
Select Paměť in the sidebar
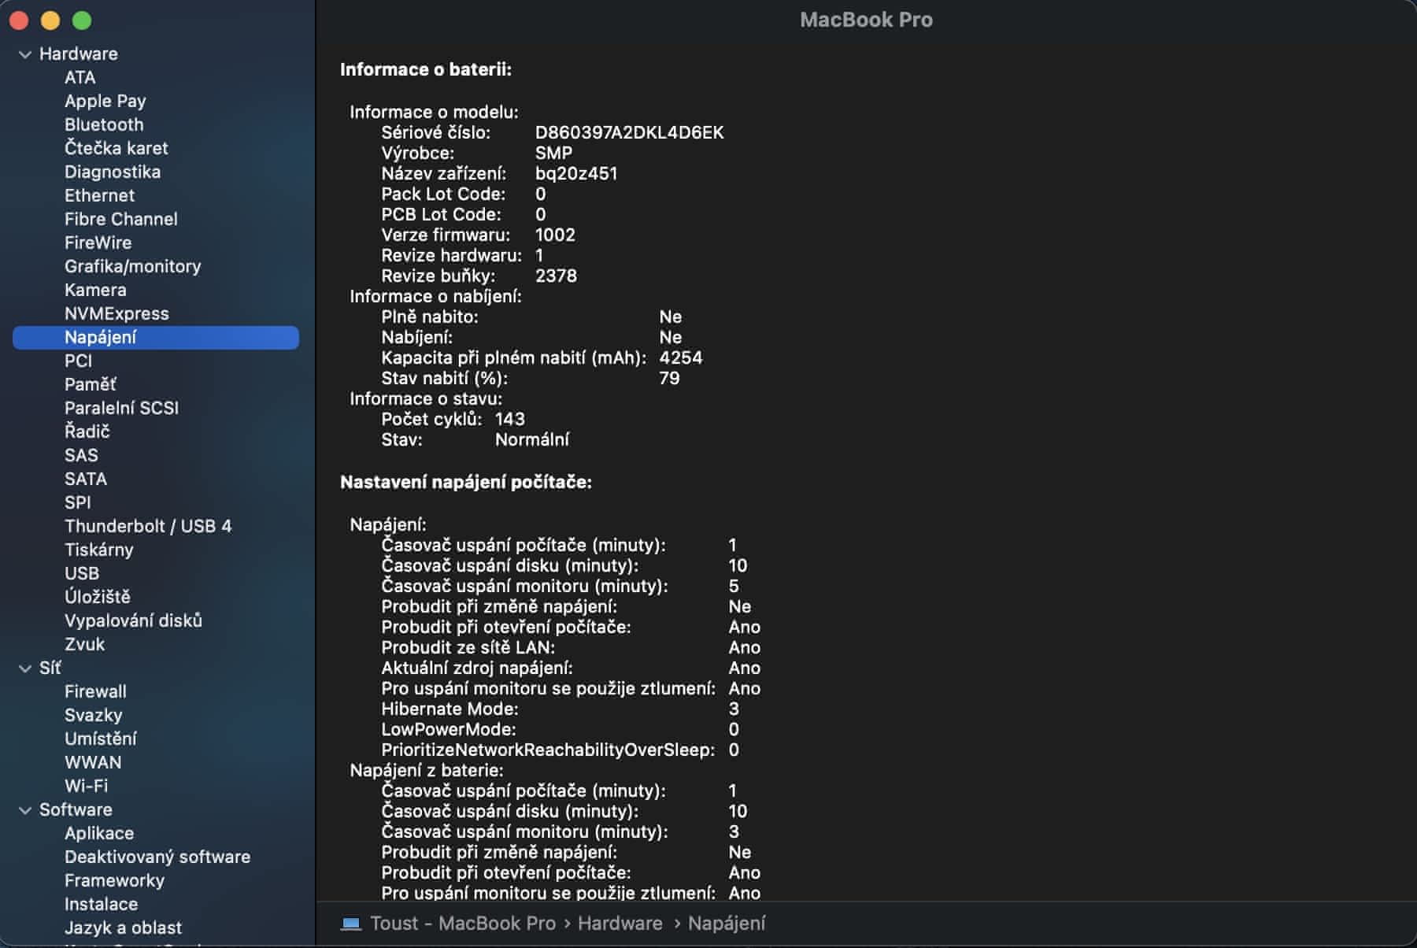point(91,384)
